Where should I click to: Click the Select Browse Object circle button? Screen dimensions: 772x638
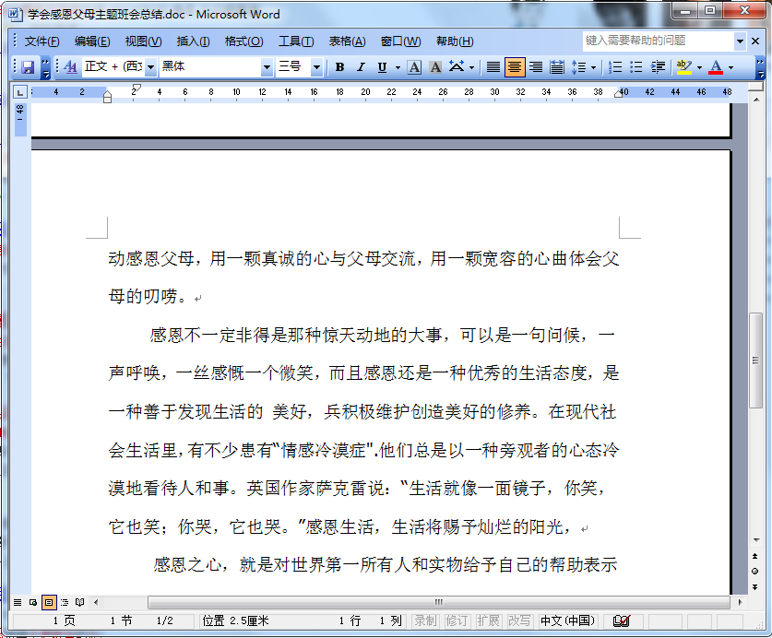point(755,571)
